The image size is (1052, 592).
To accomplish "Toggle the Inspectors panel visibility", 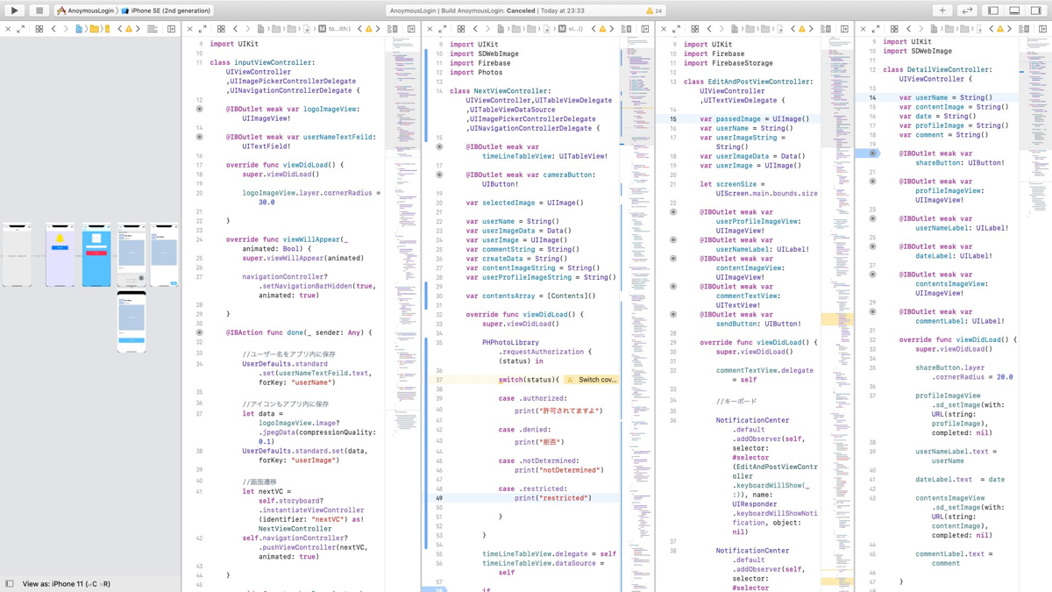I will tap(1036, 11).
